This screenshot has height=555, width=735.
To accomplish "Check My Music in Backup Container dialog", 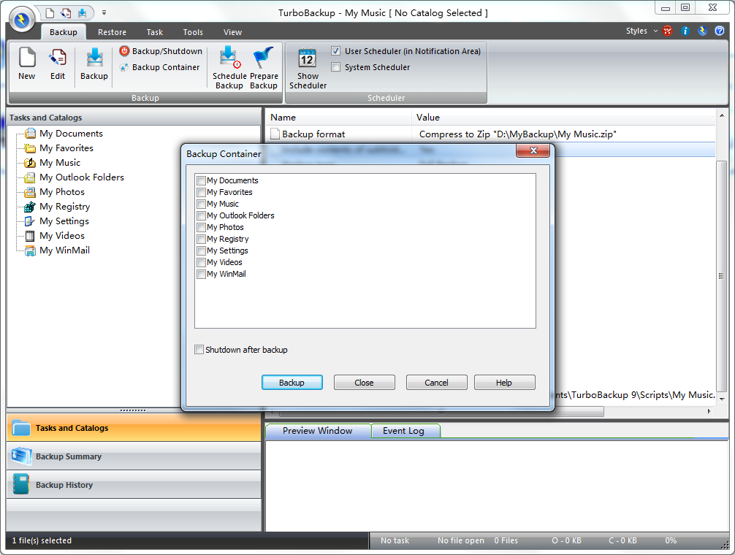I will tap(202, 204).
